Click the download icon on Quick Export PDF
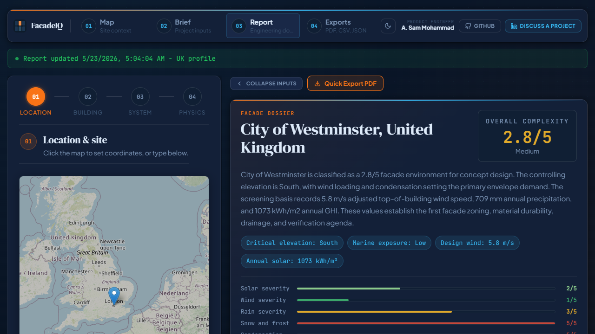 (x=318, y=83)
